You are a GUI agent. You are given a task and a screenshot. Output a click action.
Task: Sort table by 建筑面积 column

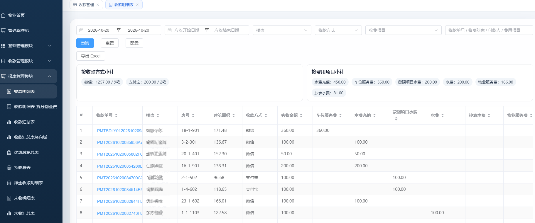[x=234, y=115]
